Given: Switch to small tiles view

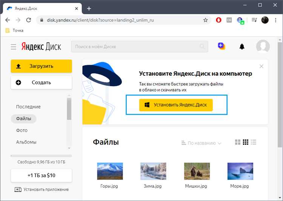Looking at the screenshot, I should 246,142.
